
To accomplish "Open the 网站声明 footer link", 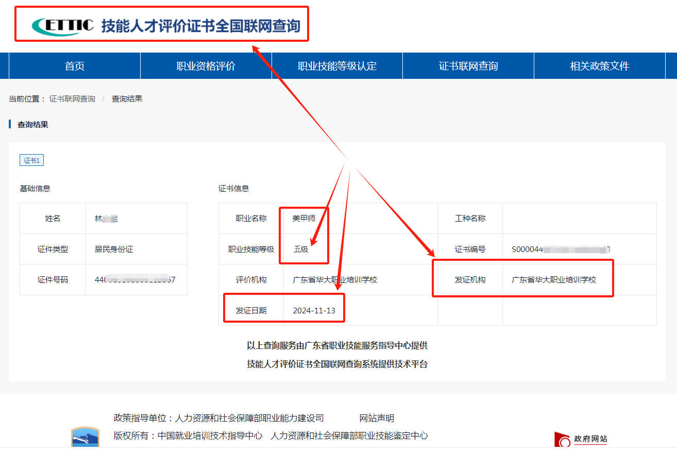I will coord(377,418).
